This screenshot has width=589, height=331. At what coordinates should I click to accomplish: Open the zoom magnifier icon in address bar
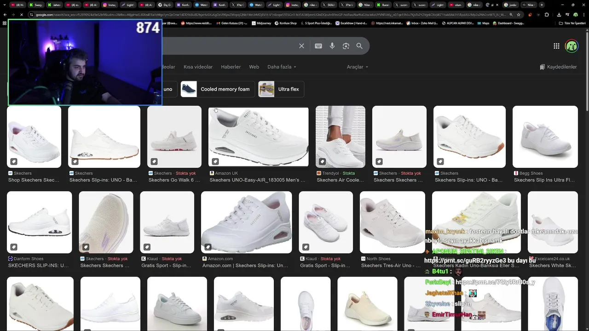[511, 15]
